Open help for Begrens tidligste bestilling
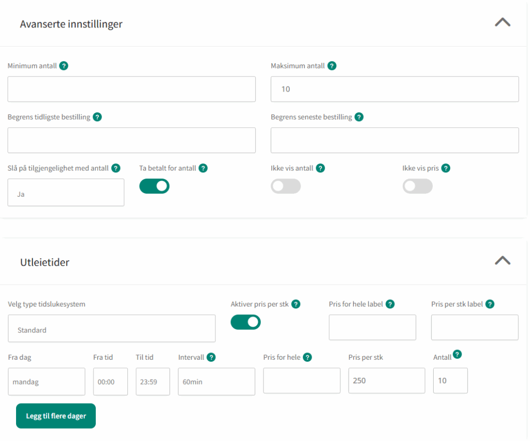Viewport: 530px width, 441px height. point(97,117)
